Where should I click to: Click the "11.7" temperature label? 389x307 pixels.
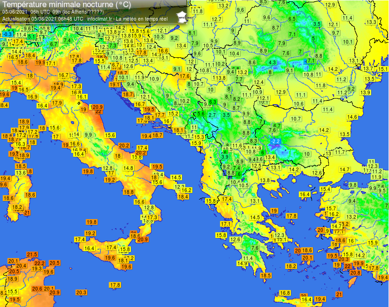pos(340,152)
